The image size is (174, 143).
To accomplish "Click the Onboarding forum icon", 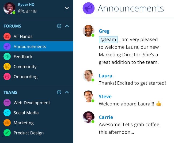I will click(x=7, y=77).
